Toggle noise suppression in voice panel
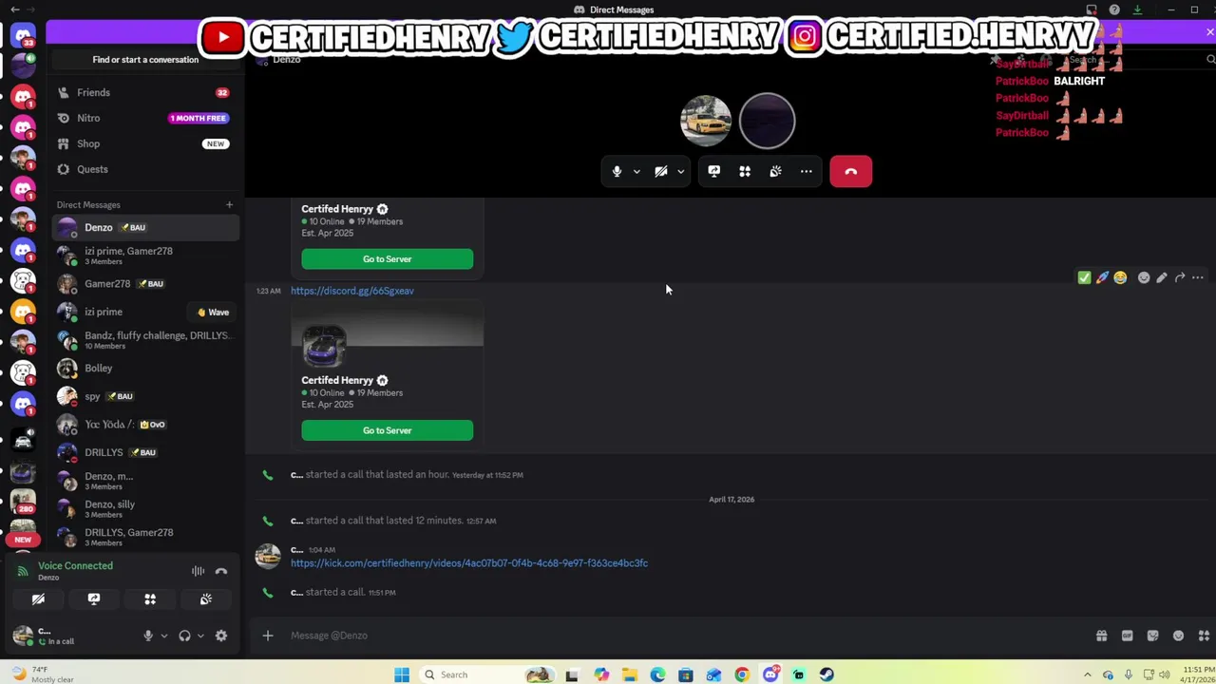 (x=198, y=571)
